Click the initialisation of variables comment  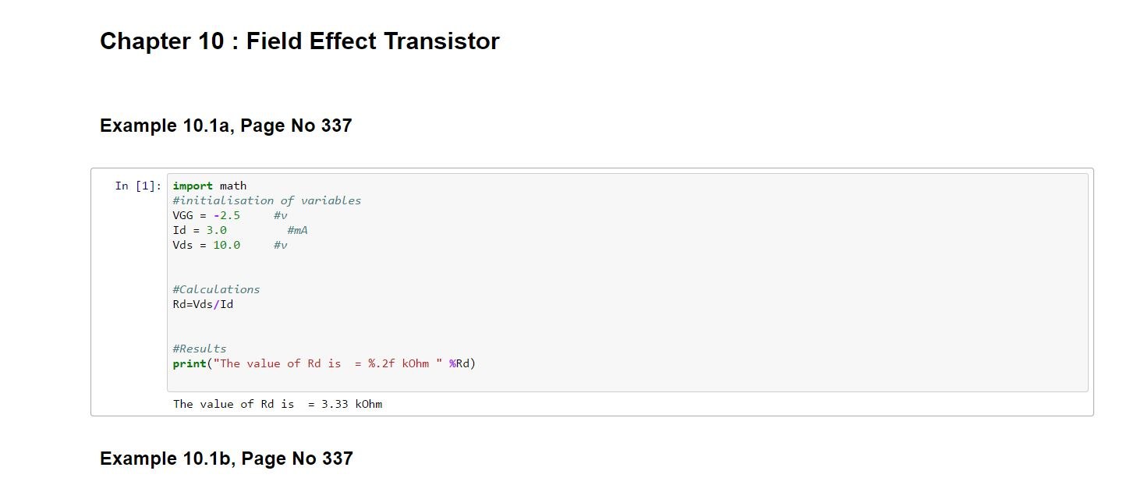(x=267, y=200)
